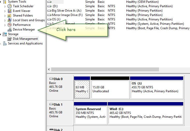Open Device Manager

pyautogui.click(x=24, y=29)
